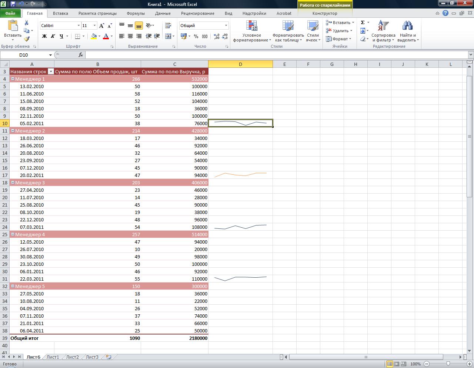Viewport: 474px width, 368px height.
Task: Click the Decrease Font Size icon
Action: tap(110, 26)
